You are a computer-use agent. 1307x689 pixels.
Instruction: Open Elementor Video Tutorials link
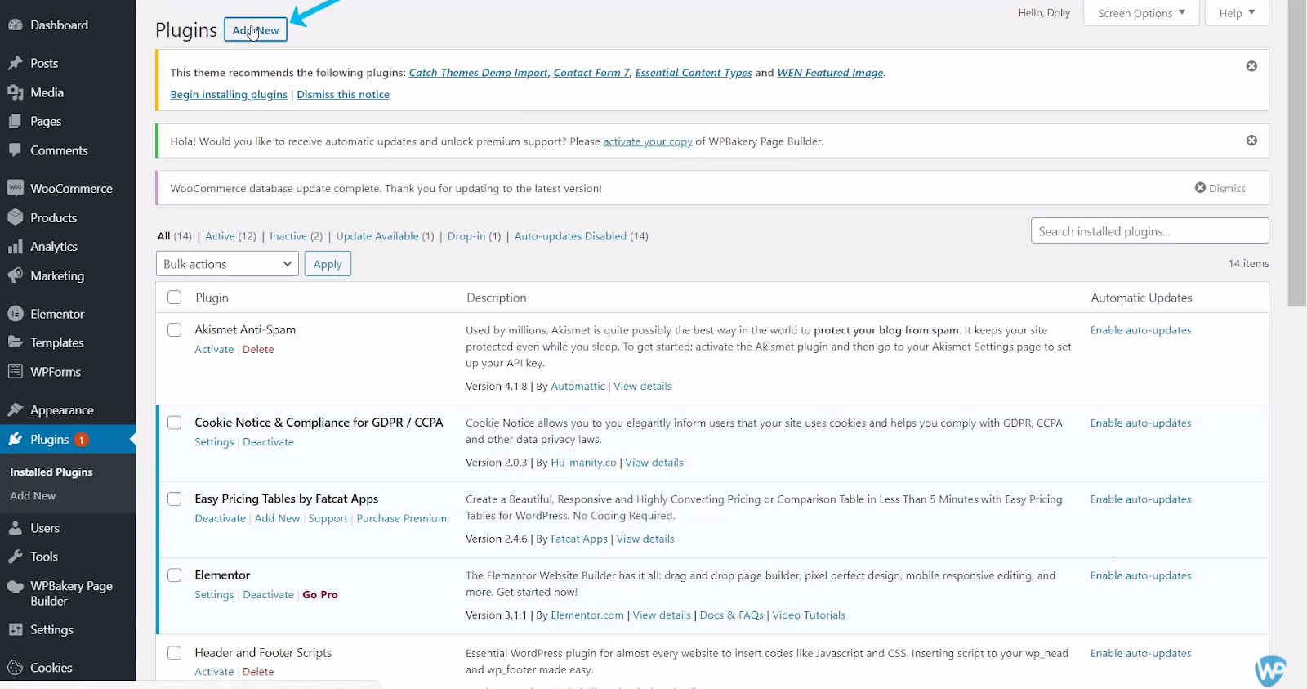[x=809, y=615]
